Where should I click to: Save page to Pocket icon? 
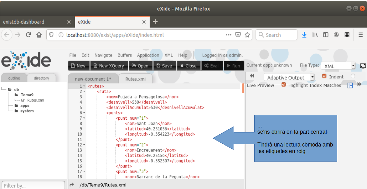(x=238, y=35)
